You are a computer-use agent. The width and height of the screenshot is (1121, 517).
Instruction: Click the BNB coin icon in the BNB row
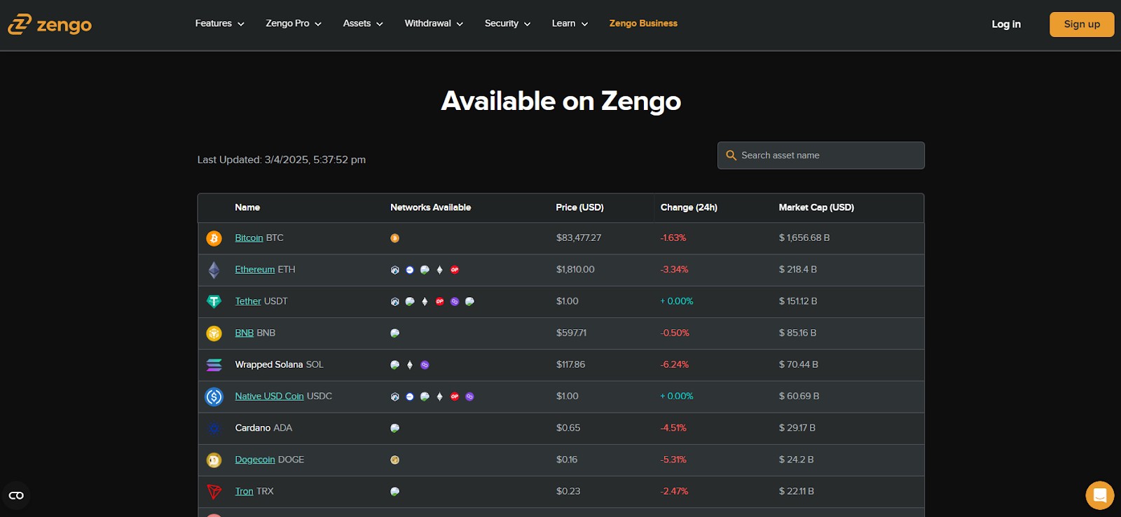coord(214,333)
